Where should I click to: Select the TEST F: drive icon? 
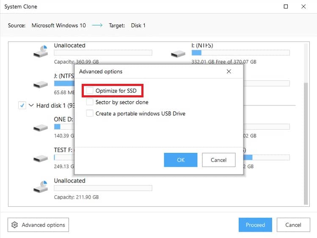coord(41,158)
